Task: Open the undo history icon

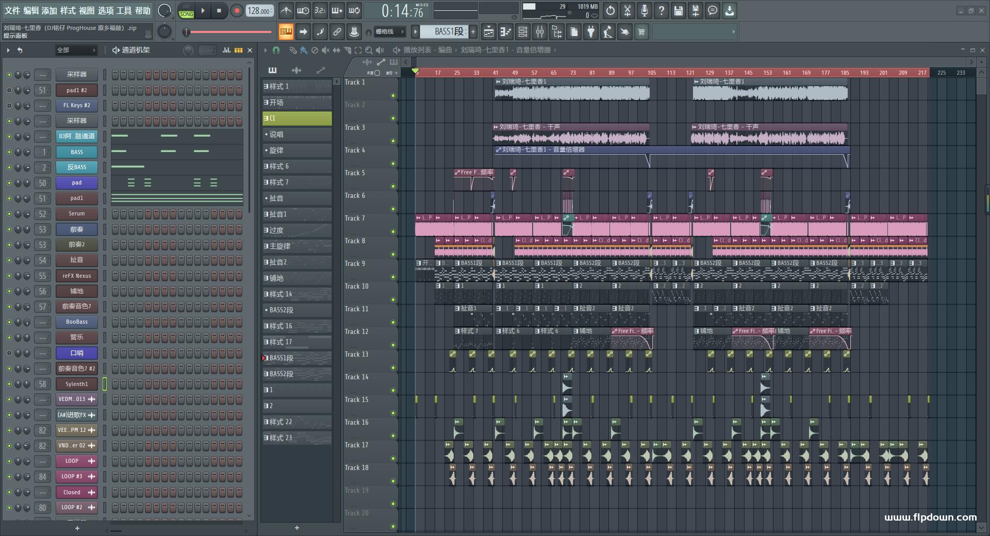Action: coord(610,10)
